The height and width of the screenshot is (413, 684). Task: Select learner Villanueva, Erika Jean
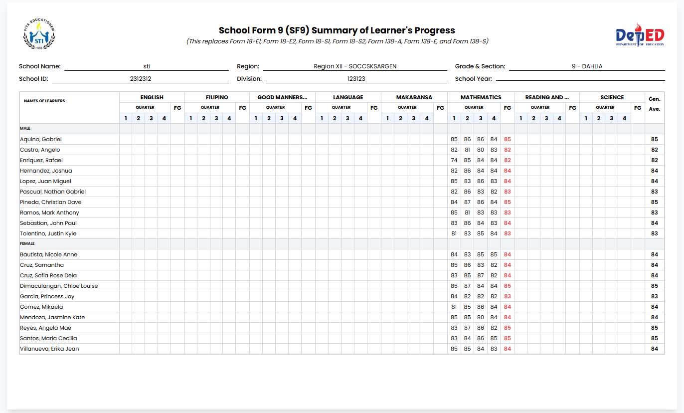tap(49, 349)
